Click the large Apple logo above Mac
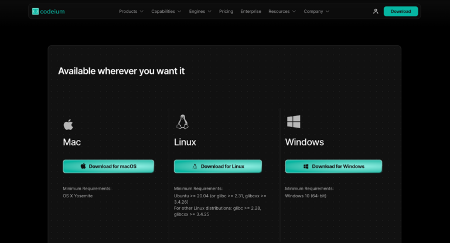Viewport: 450px width, 243px height. [x=69, y=124]
